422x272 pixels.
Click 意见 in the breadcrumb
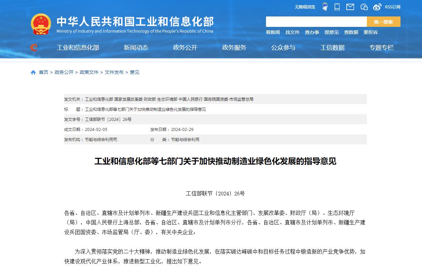(x=135, y=72)
